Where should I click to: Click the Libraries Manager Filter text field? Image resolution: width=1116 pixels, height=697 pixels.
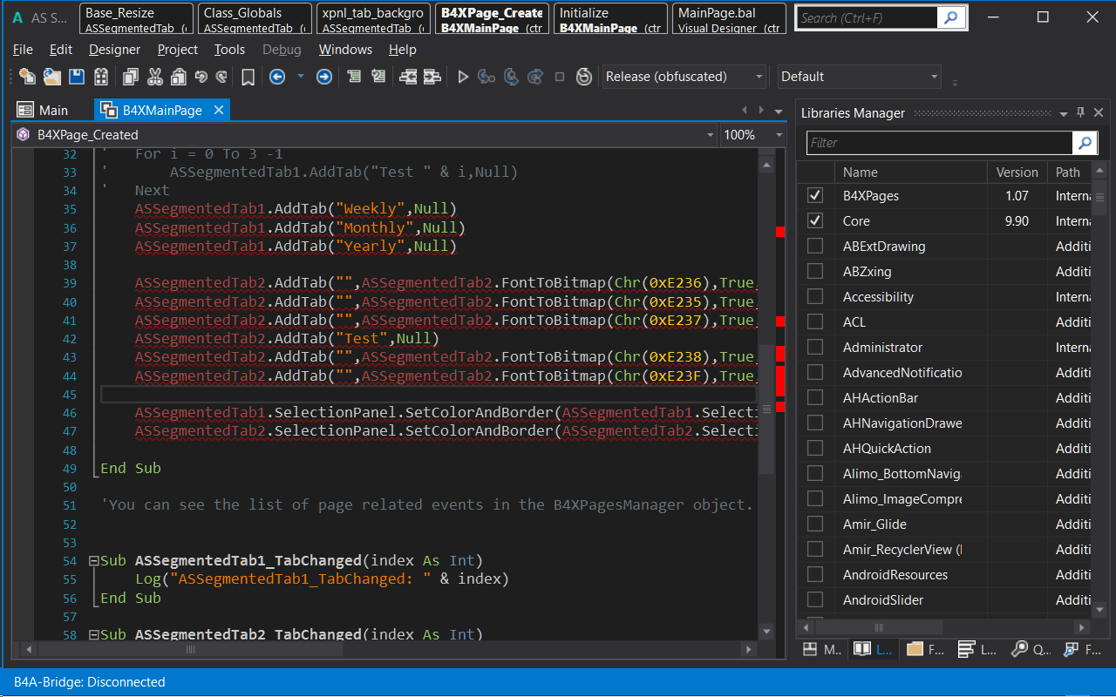click(x=937, y=143)
